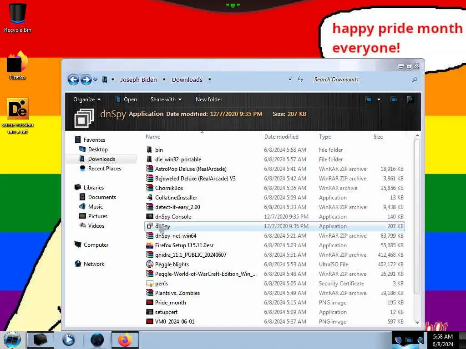The image size is (466, 349).
Task: Select the dnSpy application icon in list
Action: 149,226
